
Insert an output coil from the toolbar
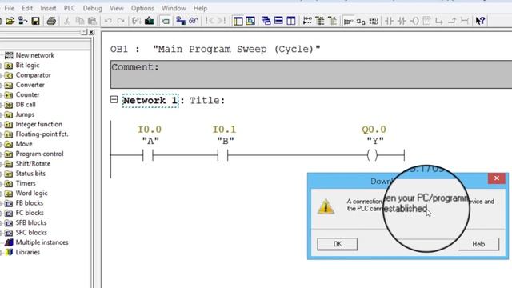pos(414,22)
